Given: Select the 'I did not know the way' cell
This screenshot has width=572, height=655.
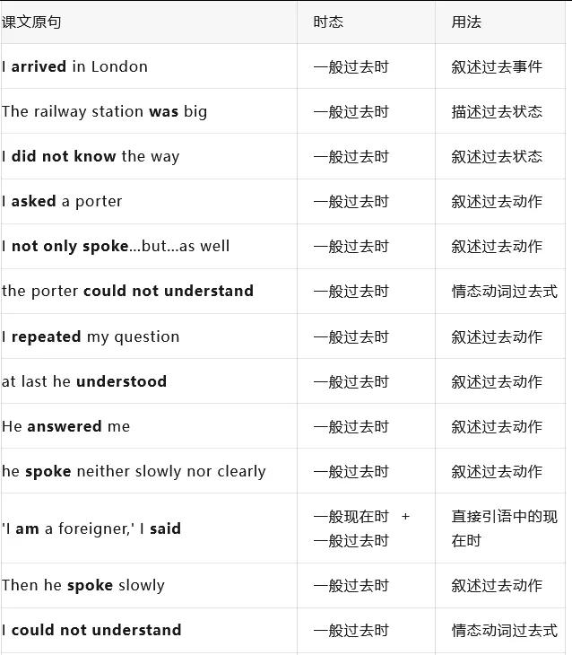Looking at the screenshot, I should coord(91,156).
